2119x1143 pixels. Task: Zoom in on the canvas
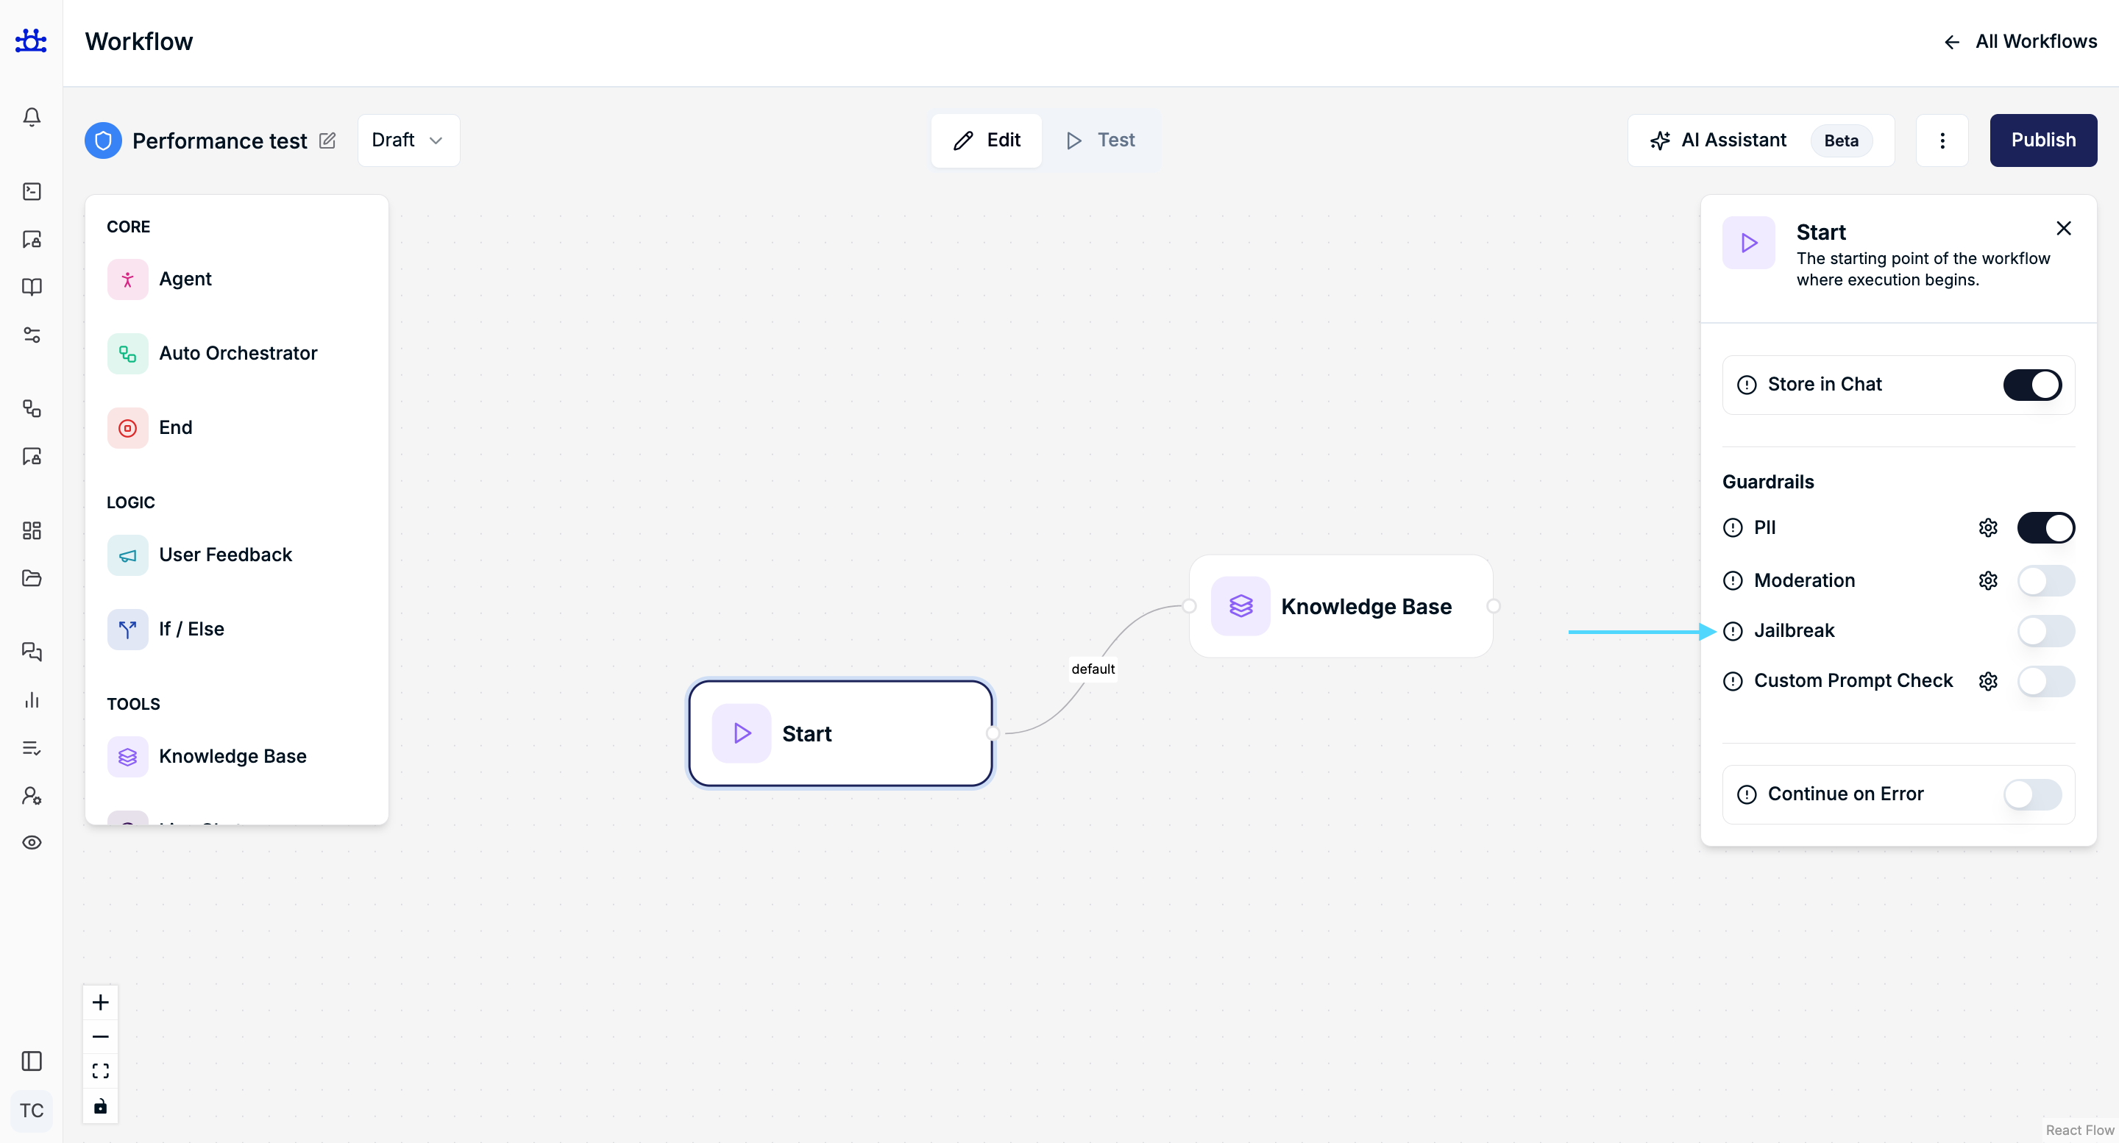pyautogui.click(x=100, y=1003)
